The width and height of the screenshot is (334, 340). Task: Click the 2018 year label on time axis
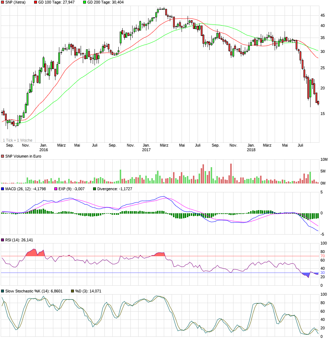point(251,150)
